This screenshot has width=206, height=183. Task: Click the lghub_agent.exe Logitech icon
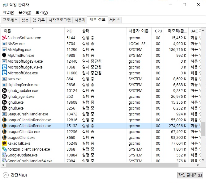[4, 97]
